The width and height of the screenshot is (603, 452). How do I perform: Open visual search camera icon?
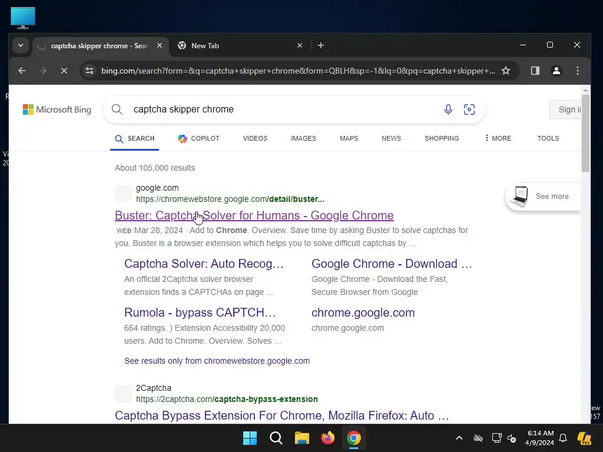[x=469, y=109]
